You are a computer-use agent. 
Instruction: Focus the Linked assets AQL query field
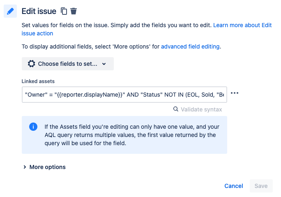pos(124,95)
